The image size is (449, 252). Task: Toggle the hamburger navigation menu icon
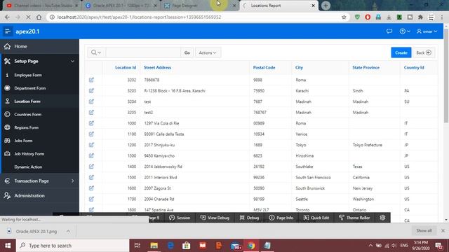pos(8,31)
